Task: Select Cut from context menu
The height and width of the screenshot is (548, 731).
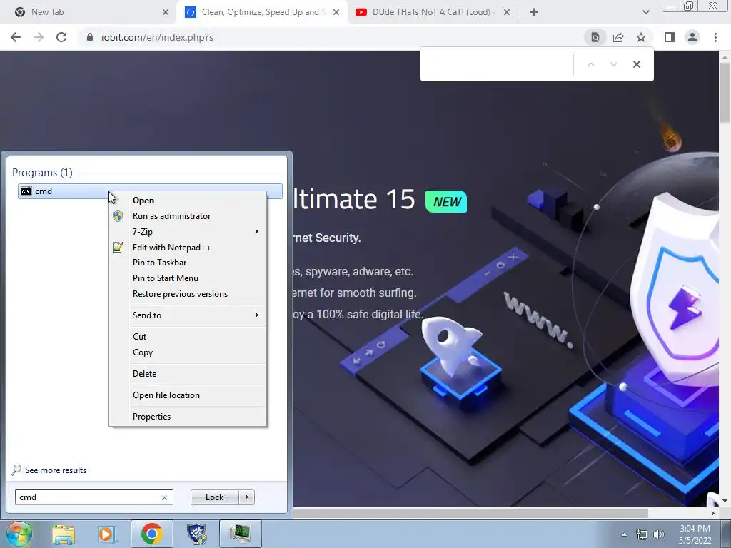Action: pyautogui.click(x=139, y=337)
